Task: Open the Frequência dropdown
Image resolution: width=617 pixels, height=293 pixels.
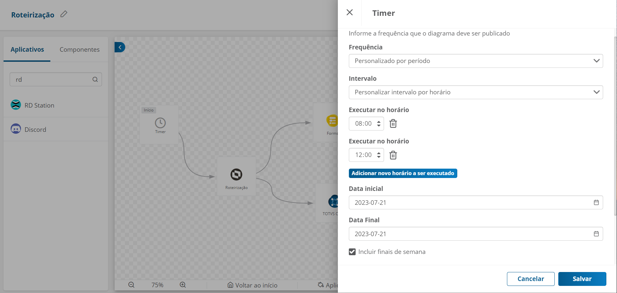Action: (x=476, y=61)
